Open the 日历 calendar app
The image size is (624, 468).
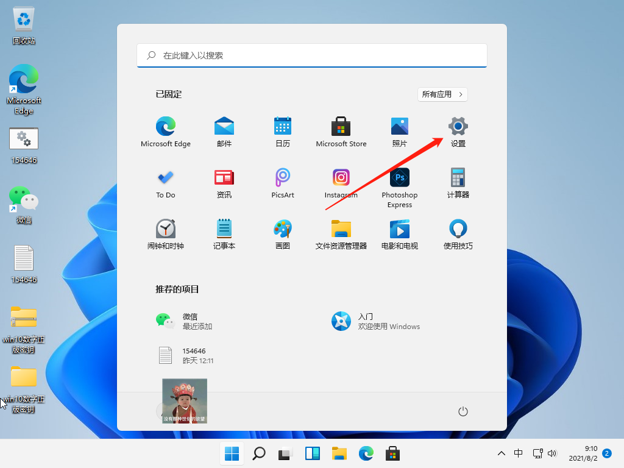click(283, 132)
